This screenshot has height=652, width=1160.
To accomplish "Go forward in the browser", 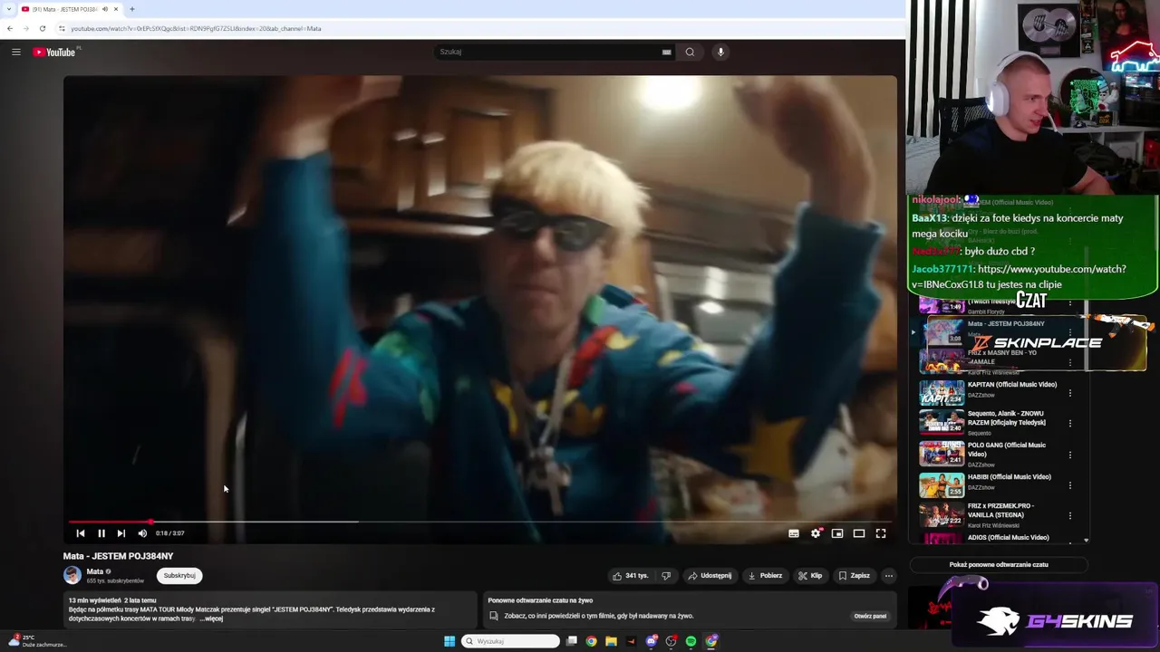I will click(25, 28).
